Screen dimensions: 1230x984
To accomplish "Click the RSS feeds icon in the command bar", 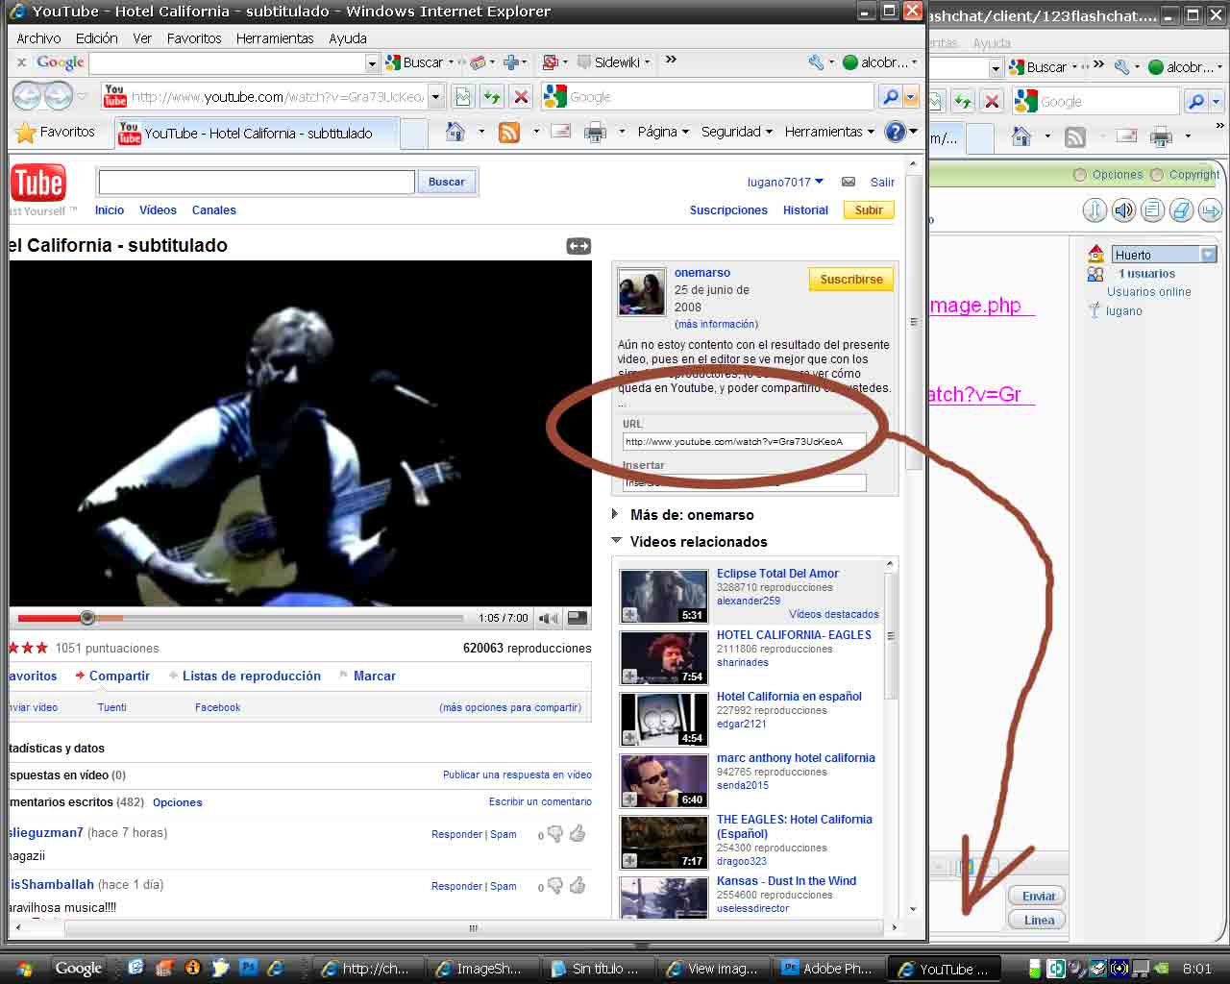I will (x=509, y=132).
